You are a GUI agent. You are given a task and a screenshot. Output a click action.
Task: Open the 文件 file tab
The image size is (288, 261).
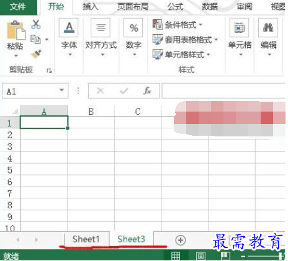pyautogui.click(x=18, y=7)
